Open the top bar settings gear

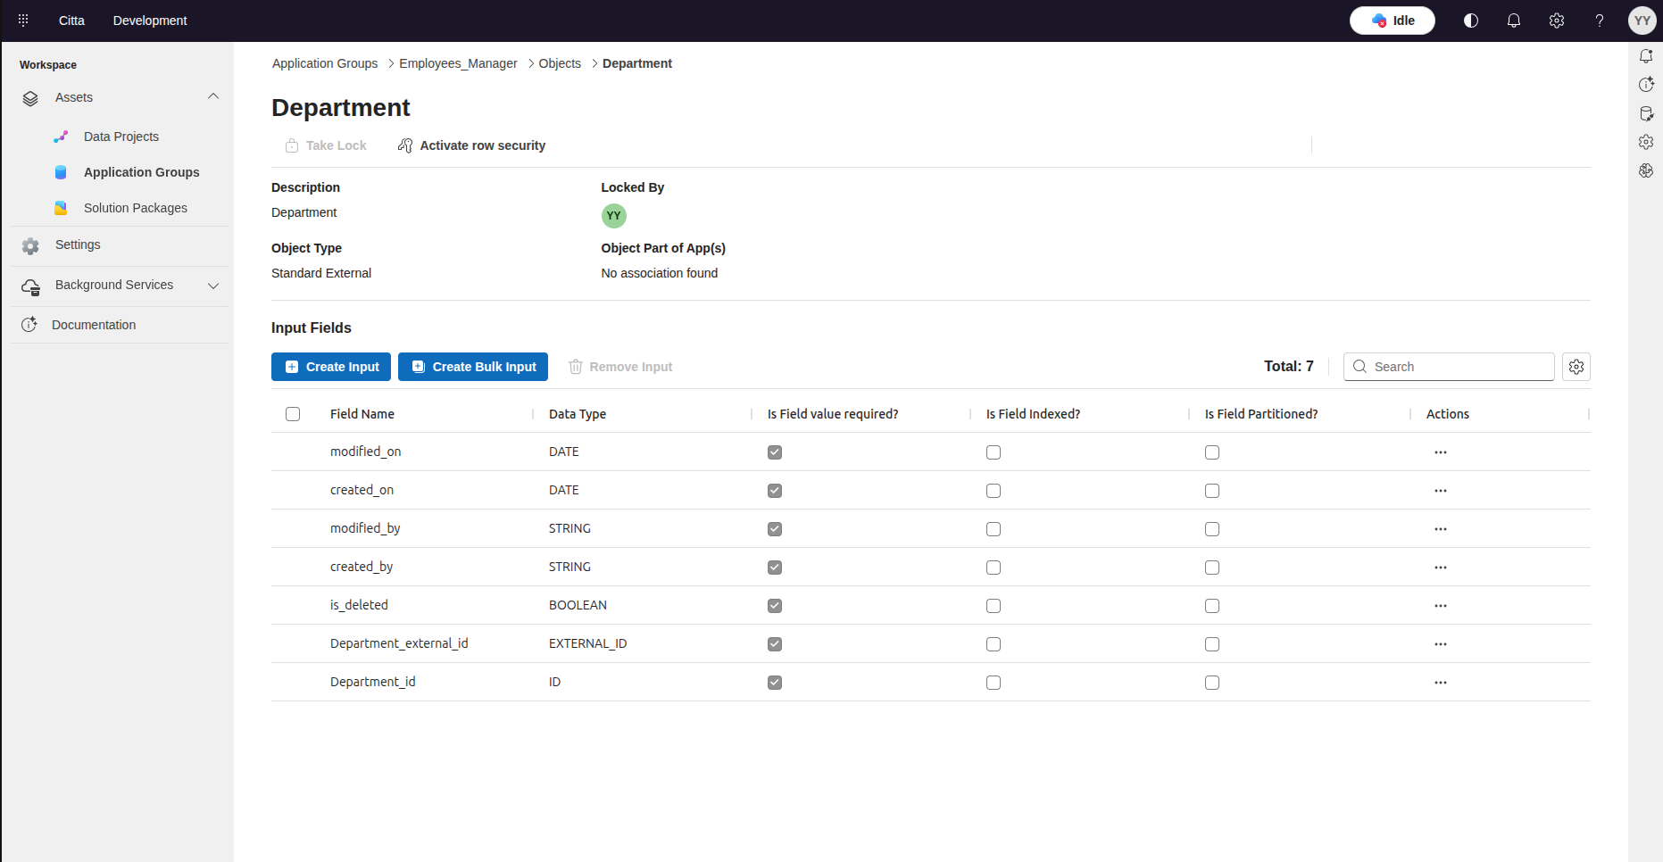[x=1557, y=21]
